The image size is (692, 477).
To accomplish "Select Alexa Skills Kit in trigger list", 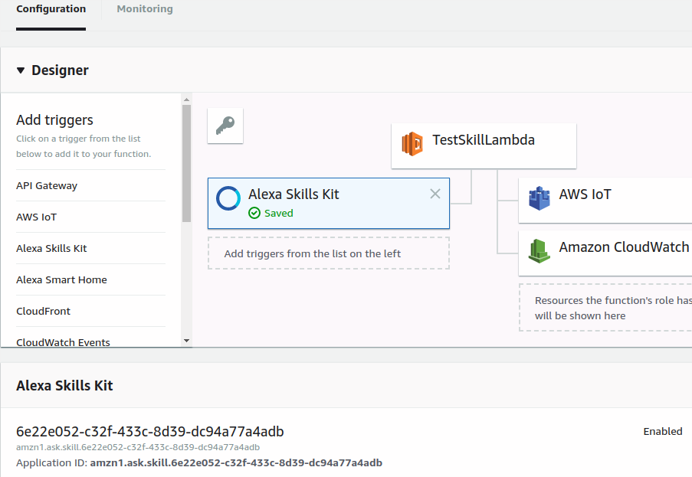I will pyautogui.click(x=51, y=248).
